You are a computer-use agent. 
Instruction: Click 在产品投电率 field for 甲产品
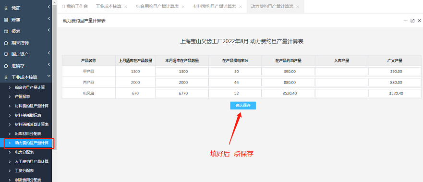pyautogui.click(x=235, y=72)
